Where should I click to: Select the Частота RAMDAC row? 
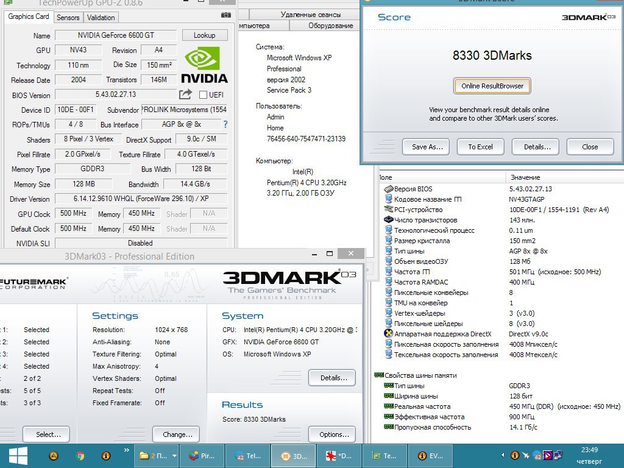pyautogui.click(x=501, y=282)
